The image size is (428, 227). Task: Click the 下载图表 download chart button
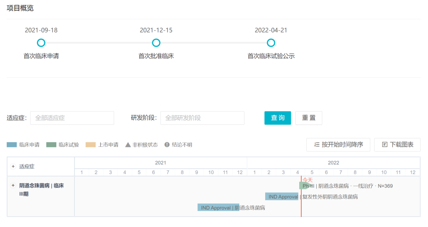click(x=397, y=145)
